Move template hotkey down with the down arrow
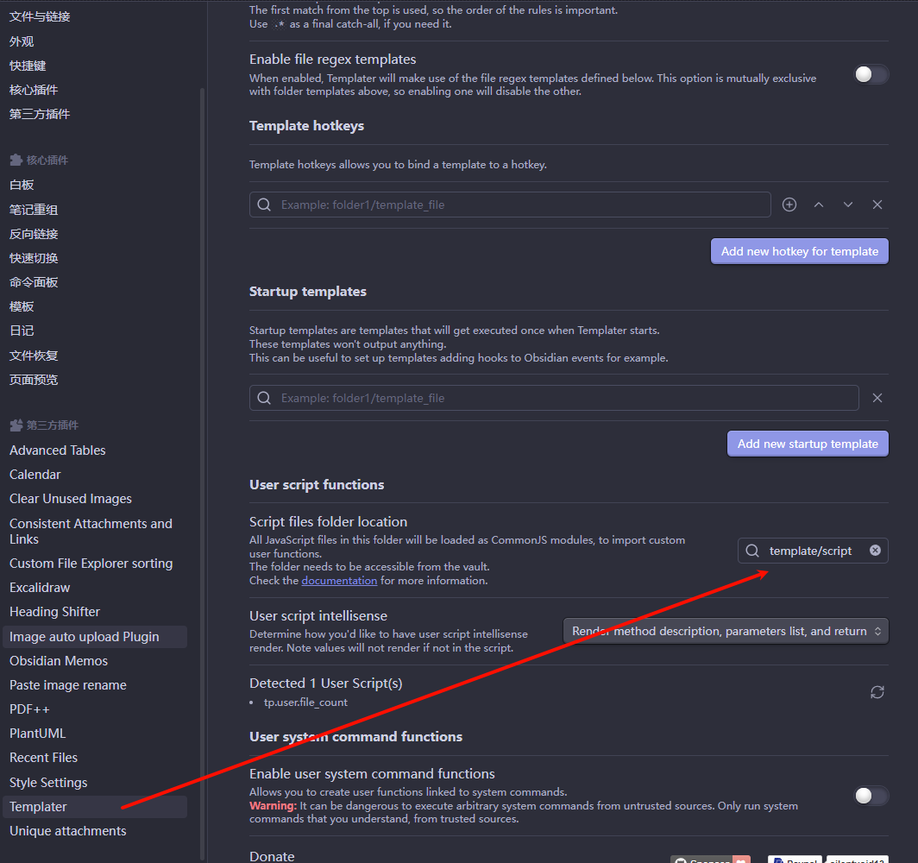 848,205
